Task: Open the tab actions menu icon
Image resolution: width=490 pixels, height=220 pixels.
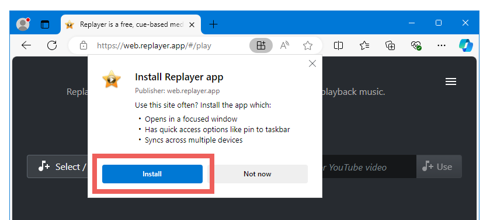Action: click(x=45, y=24)
